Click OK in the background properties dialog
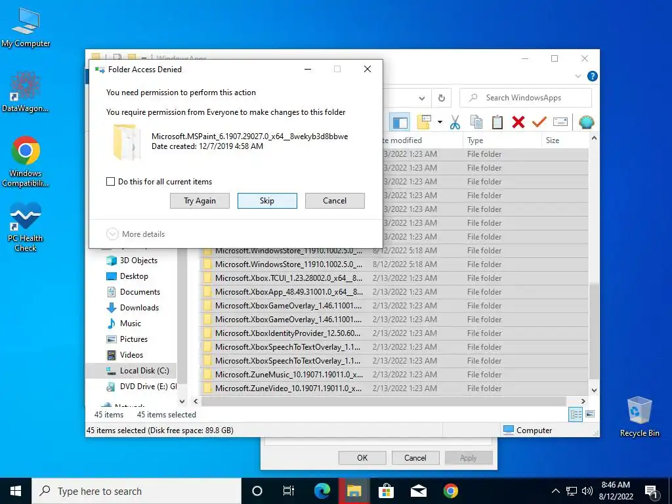This screenshot has width=672, height=504. [362, 457]
